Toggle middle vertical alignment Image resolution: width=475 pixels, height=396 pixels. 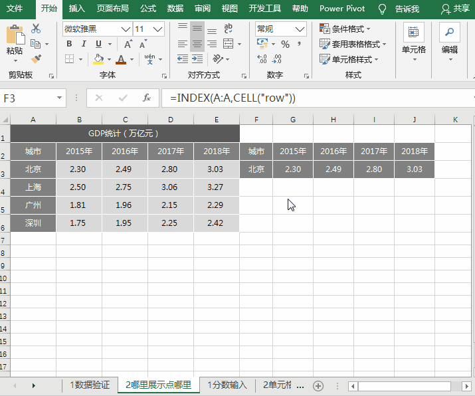click(197, 29)
